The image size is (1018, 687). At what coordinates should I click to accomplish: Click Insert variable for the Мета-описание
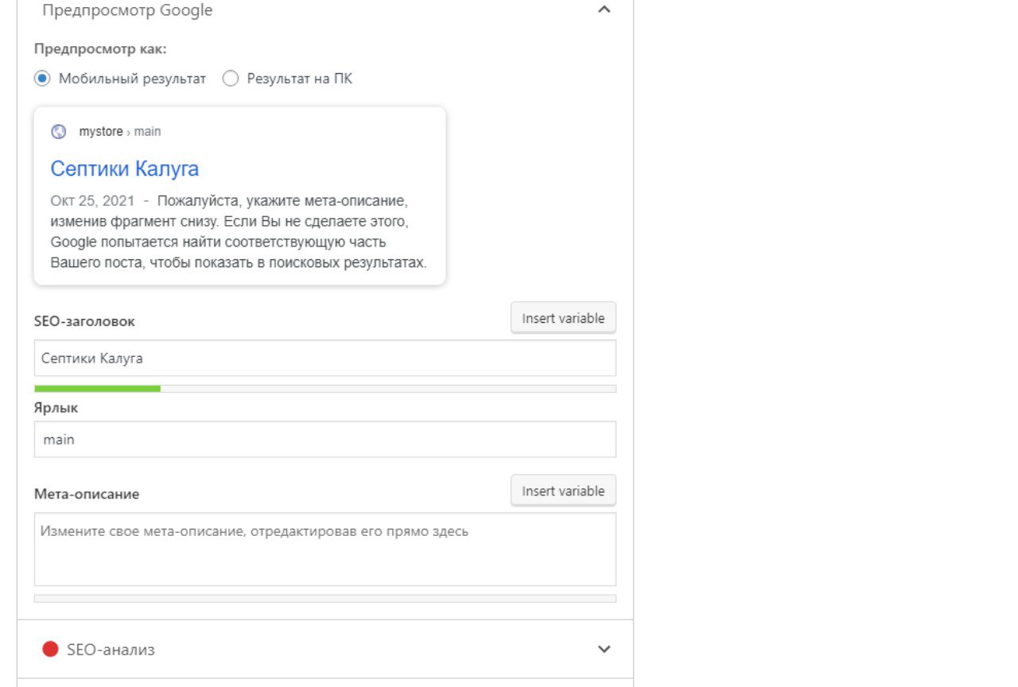[563, 491]
